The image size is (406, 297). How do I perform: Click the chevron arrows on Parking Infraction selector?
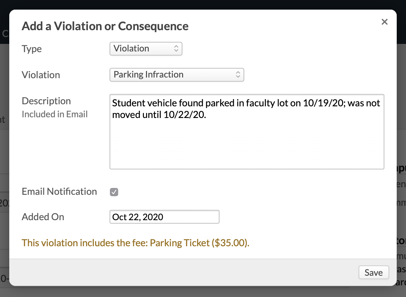click(238, 75)
